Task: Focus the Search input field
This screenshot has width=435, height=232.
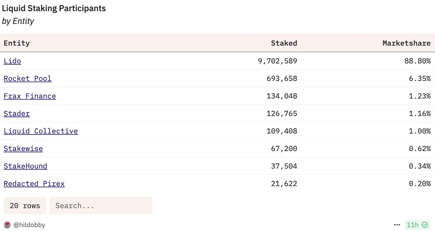Action: pyautogui.click(x=101, y=206)
